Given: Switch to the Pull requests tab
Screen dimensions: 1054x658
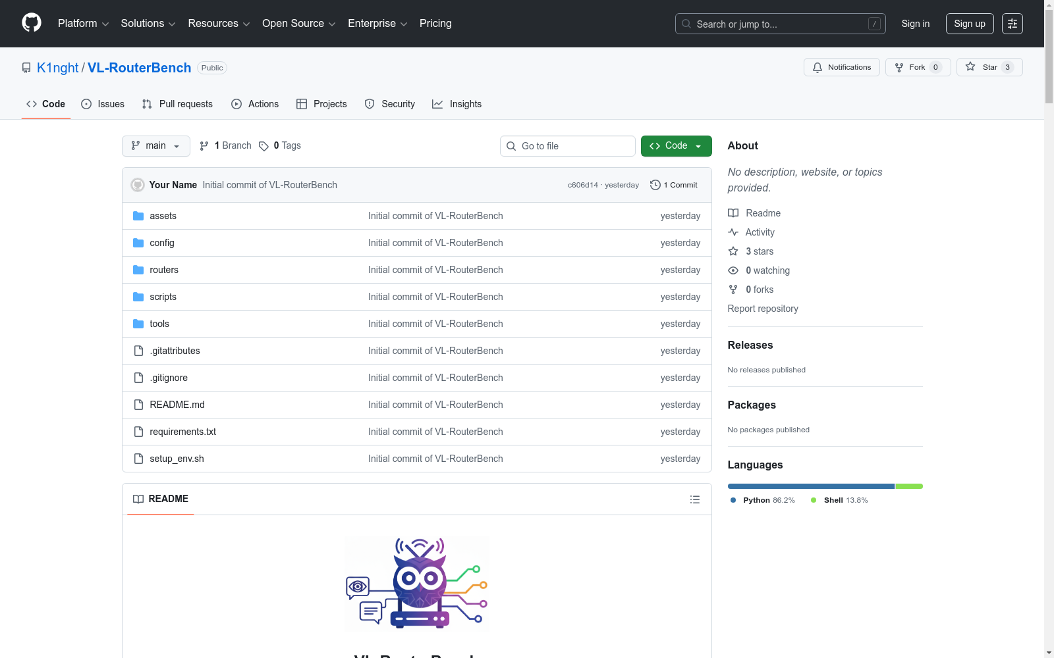Looking at the screenshot, I should coord(177,104).
